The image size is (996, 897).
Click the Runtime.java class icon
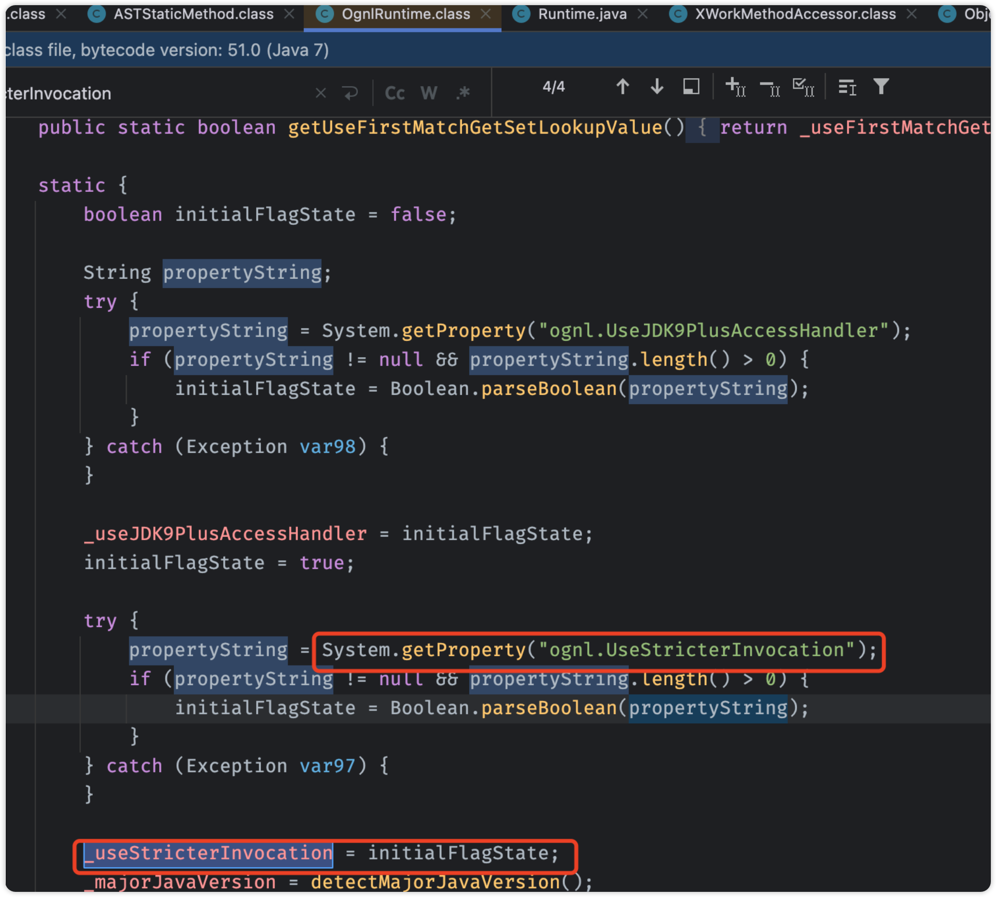(521, 14)
